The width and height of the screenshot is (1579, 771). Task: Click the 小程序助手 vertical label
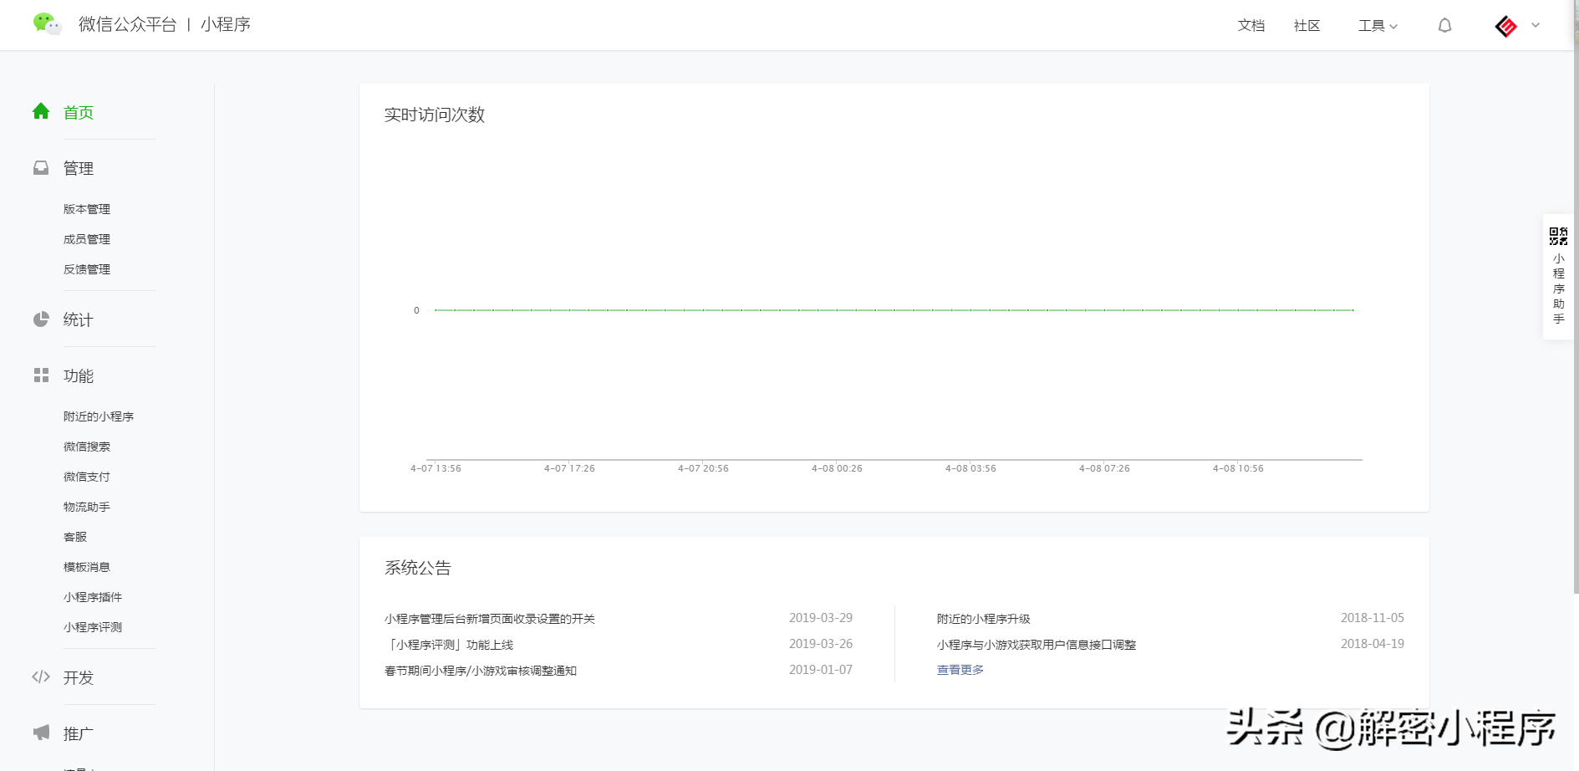1559,288
